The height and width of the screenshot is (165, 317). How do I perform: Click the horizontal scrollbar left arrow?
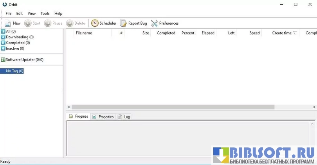point(69,107)
